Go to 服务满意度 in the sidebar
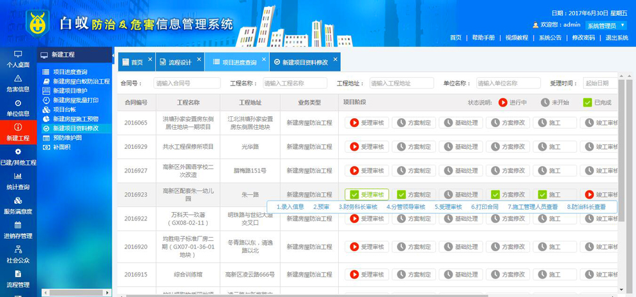Image resolution: width=636 pixels, height=297 pixels. (18, 206)
